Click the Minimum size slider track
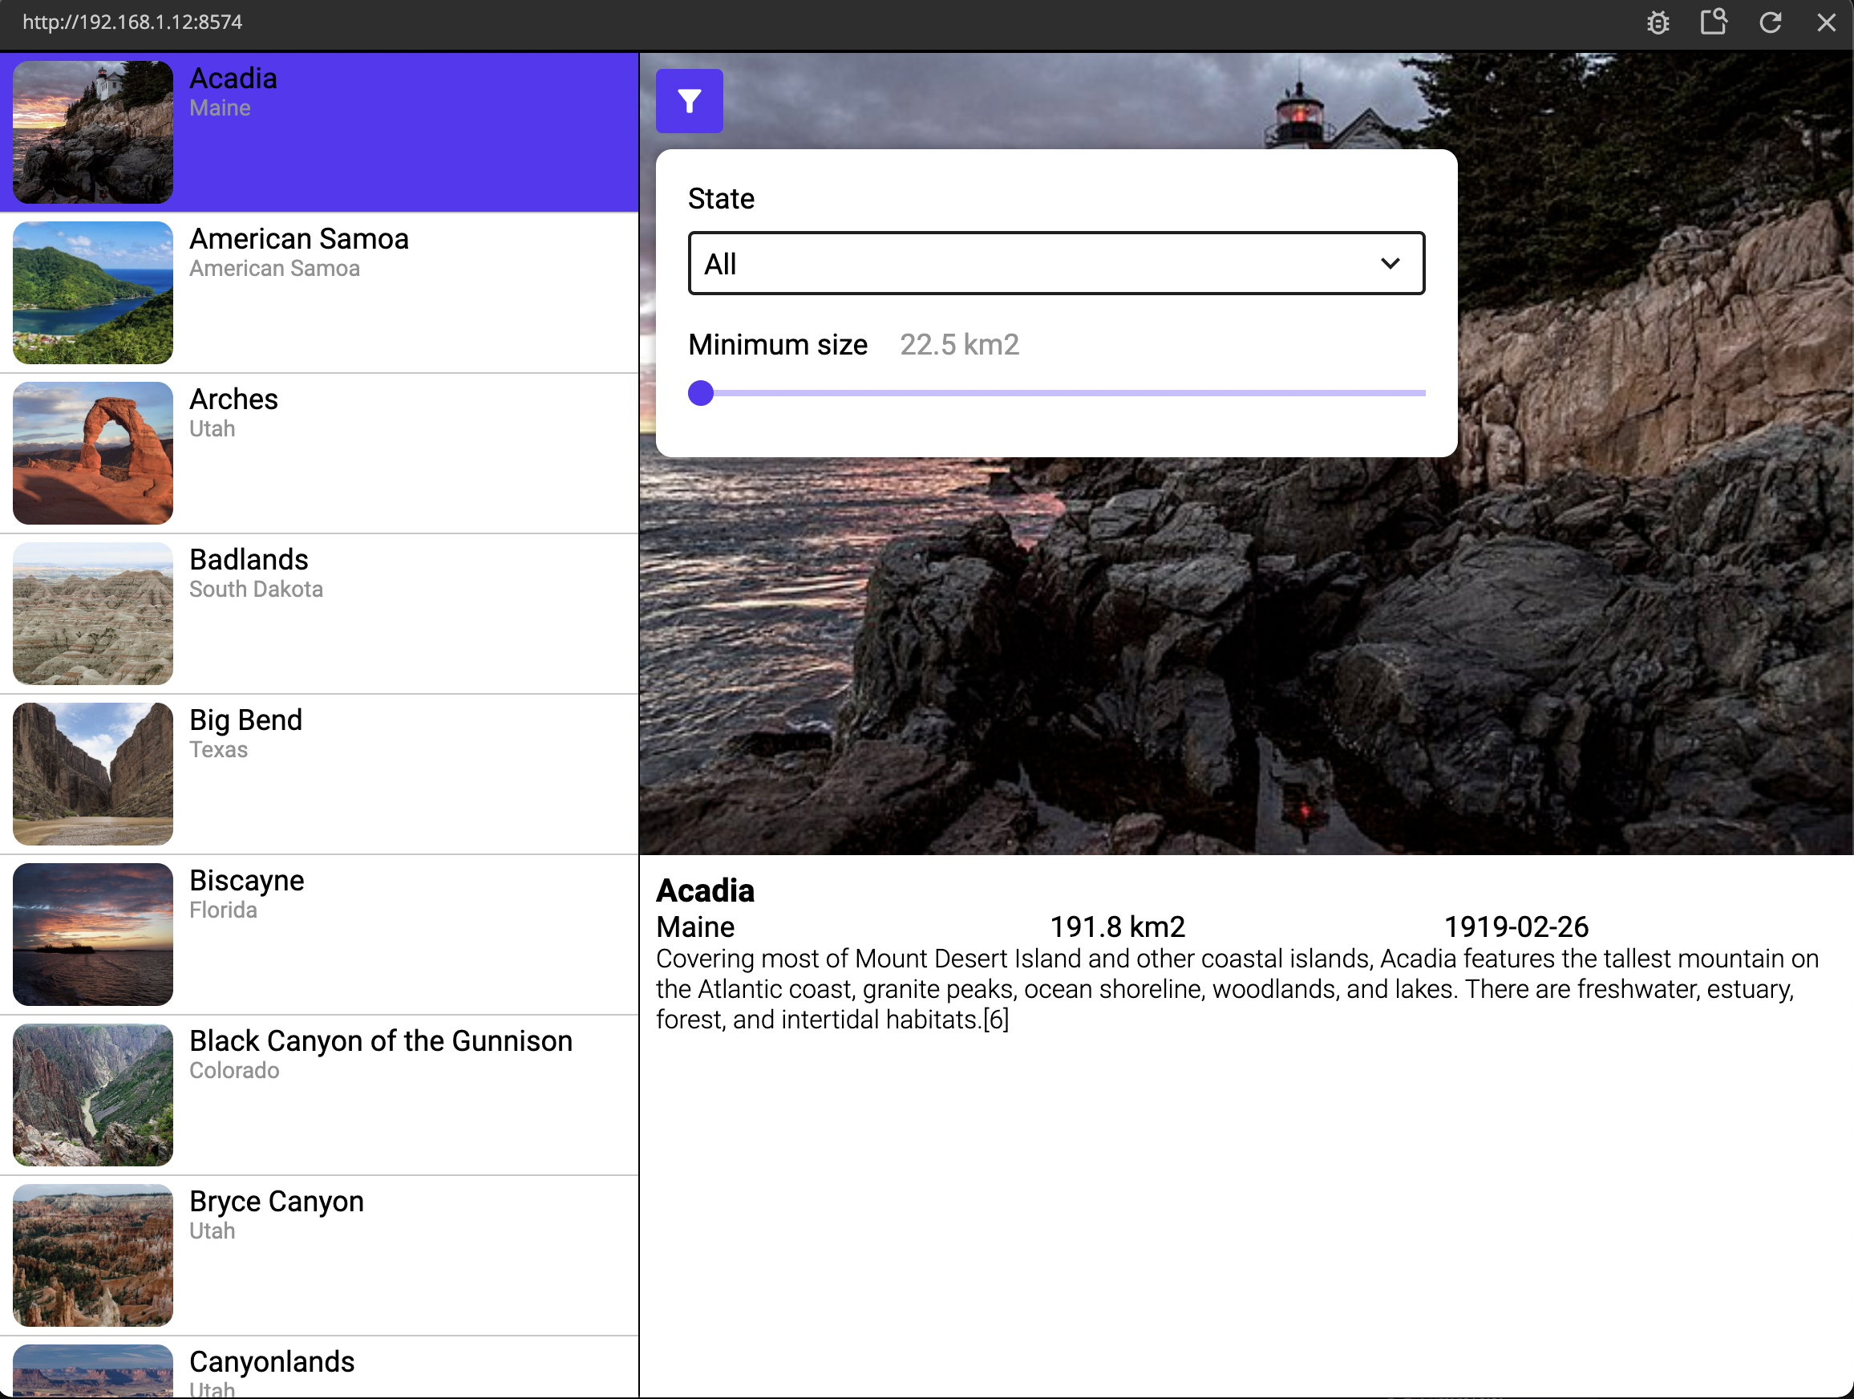The image size is (1854, 1399). (x=1056, y=393)
